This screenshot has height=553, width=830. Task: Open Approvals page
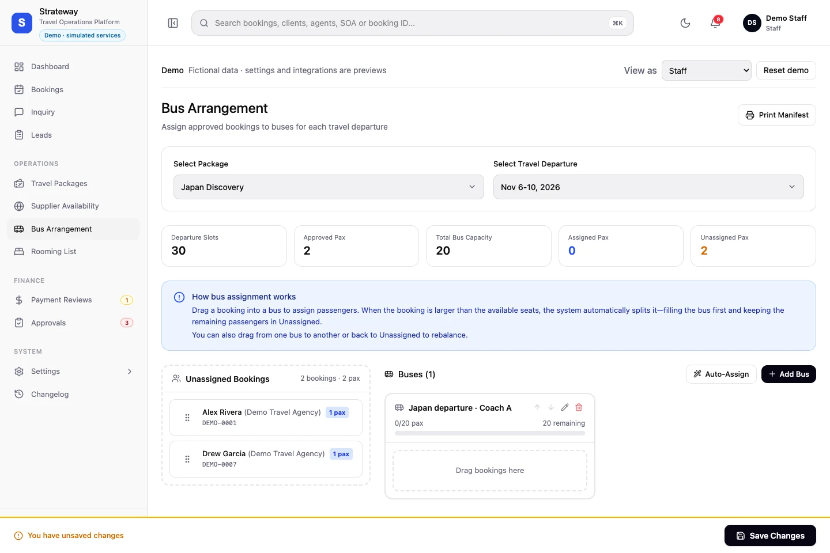click(73, 323)
